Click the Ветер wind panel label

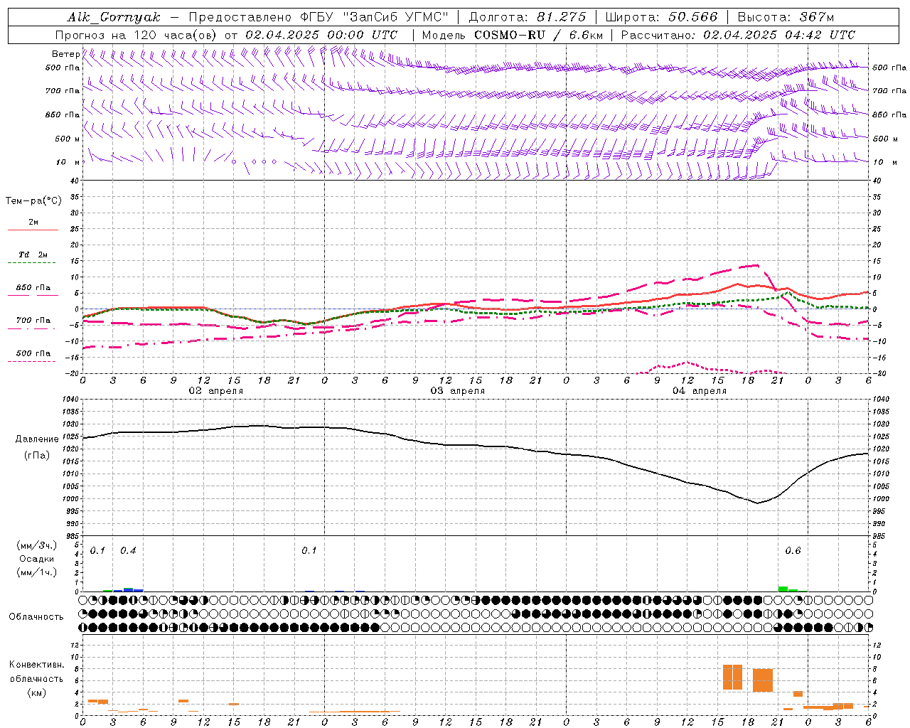[65, 54]
